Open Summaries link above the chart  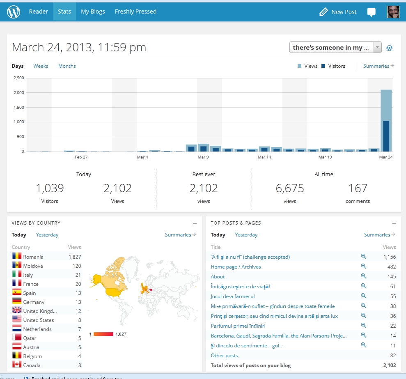tap(378, 66)
